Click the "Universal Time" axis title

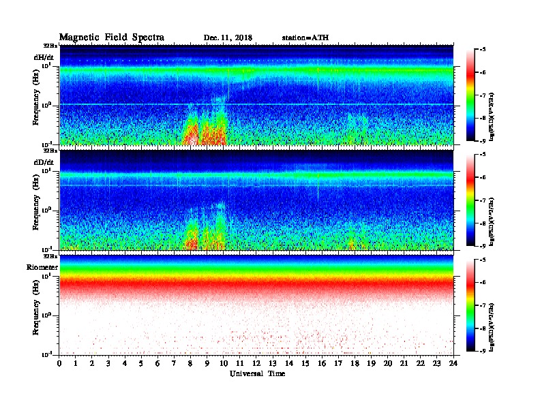257,373
